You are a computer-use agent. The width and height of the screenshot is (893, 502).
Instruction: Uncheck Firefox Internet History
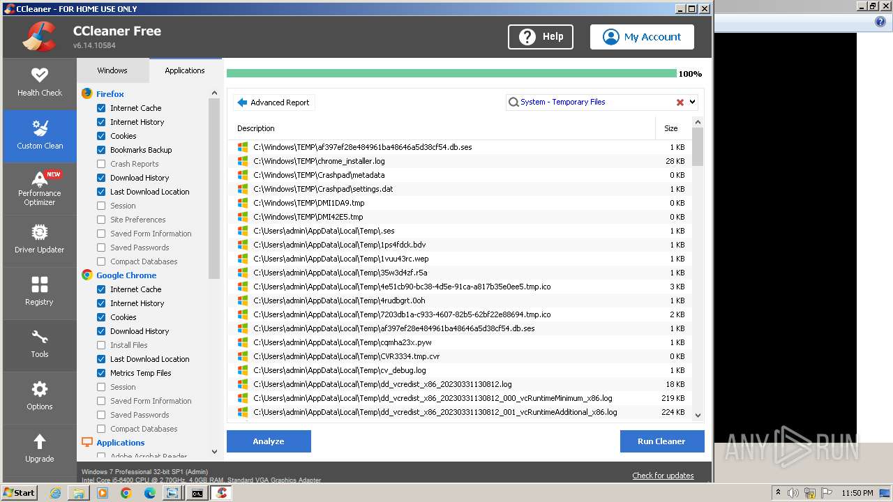101,122
